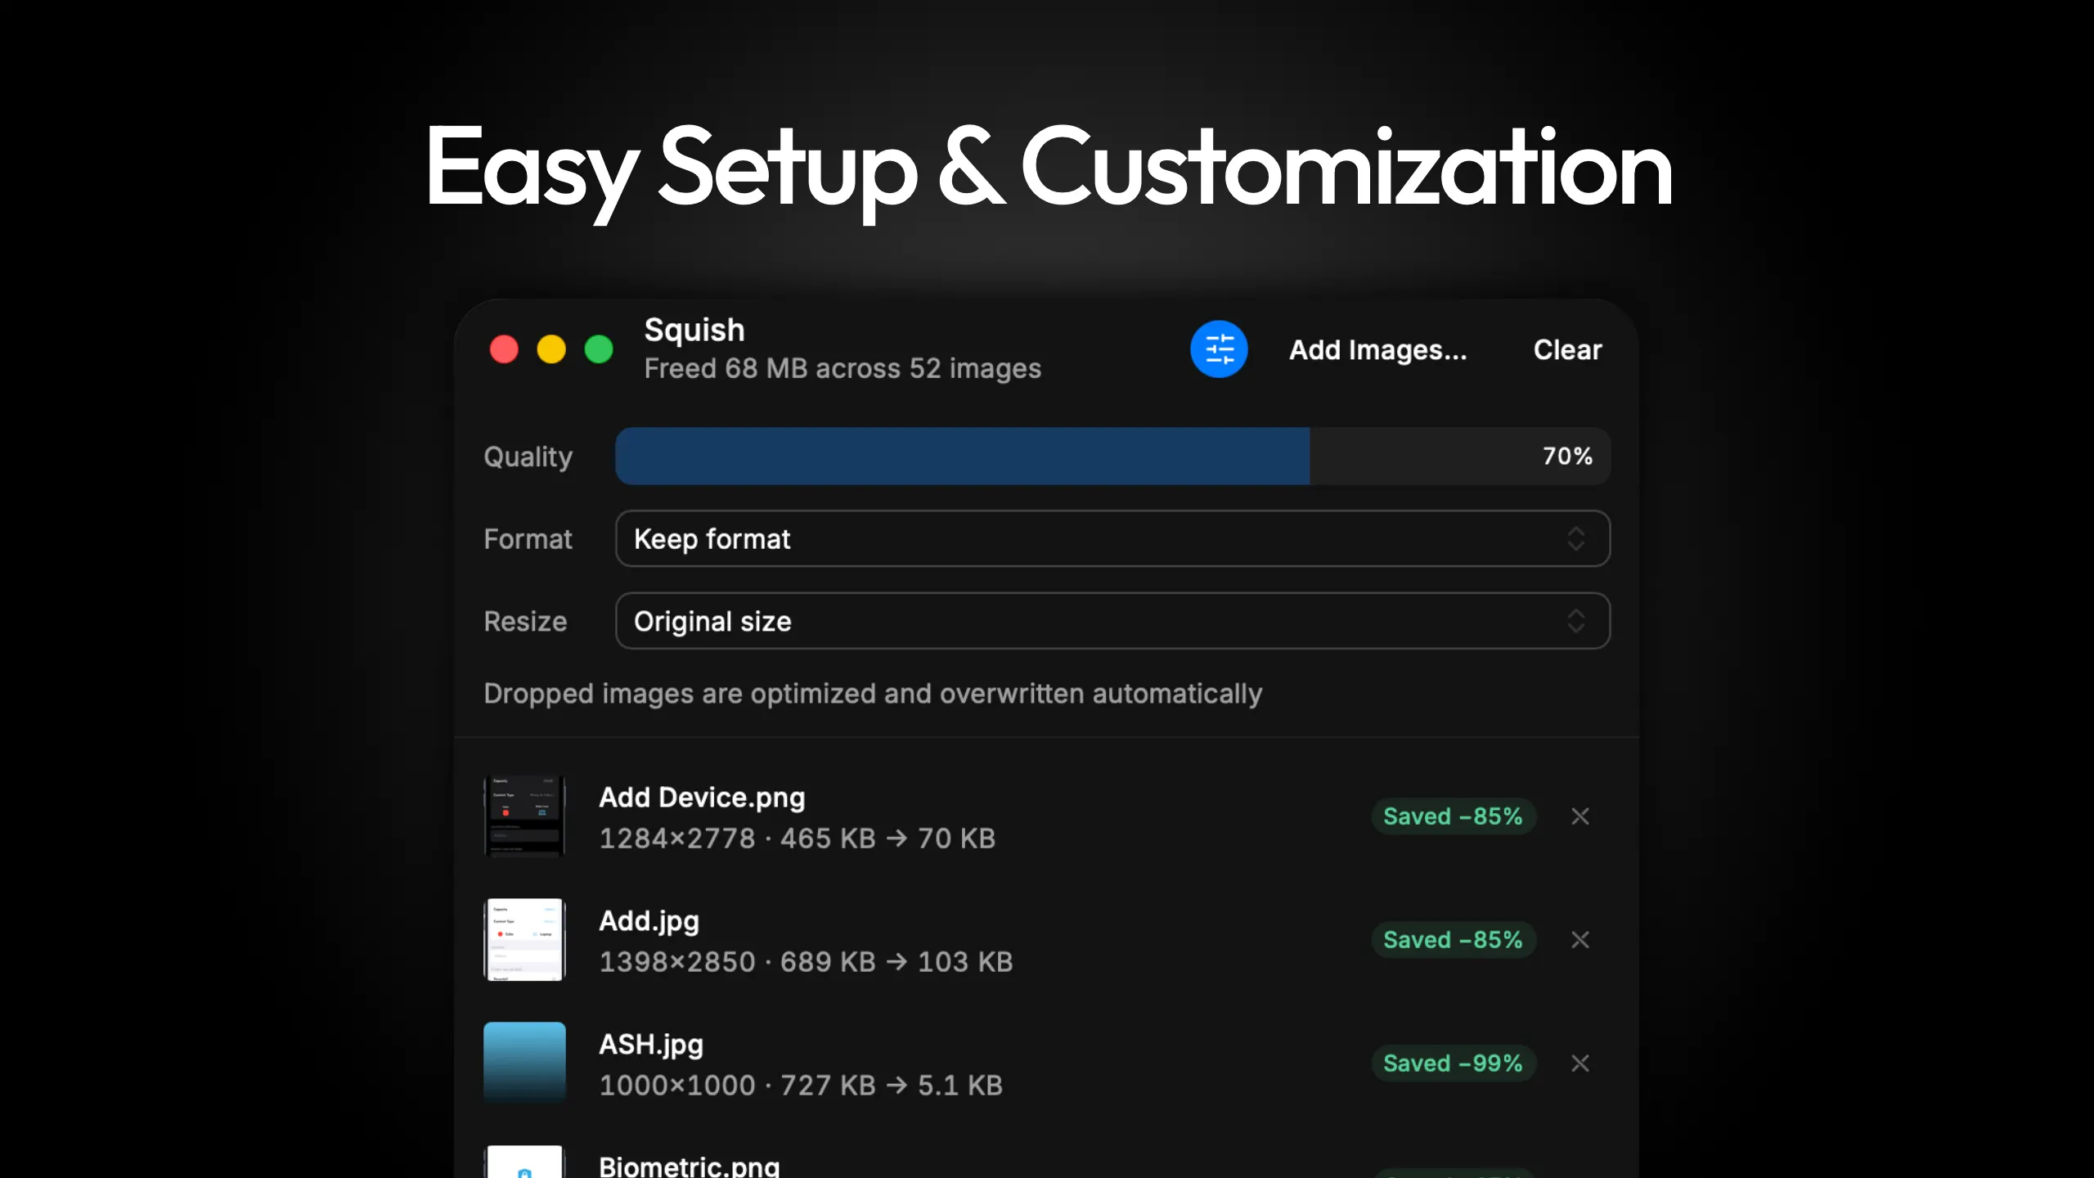Close the Squish window with red button
The height and width of the screenshot is (1178, 2094).
coord(504,349)
